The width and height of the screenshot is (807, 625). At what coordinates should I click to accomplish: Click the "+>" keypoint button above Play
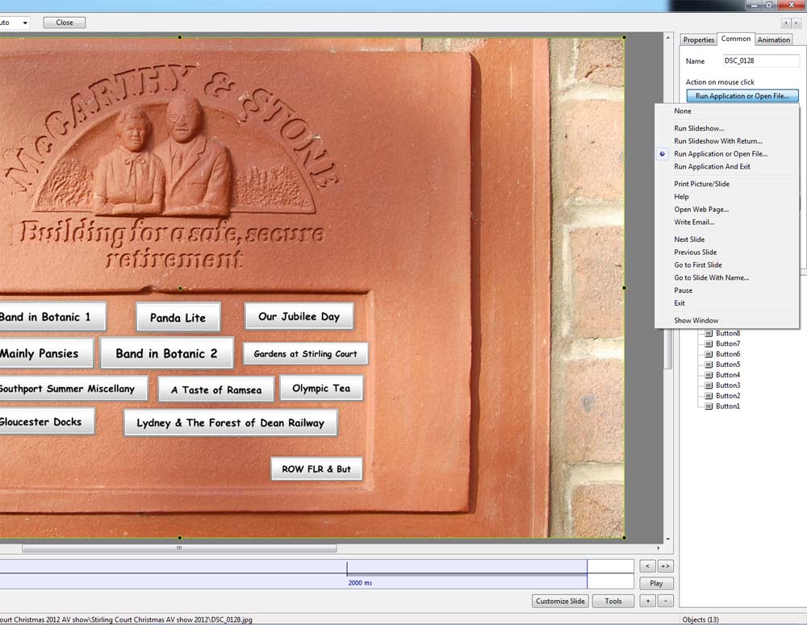click(665, 566)
